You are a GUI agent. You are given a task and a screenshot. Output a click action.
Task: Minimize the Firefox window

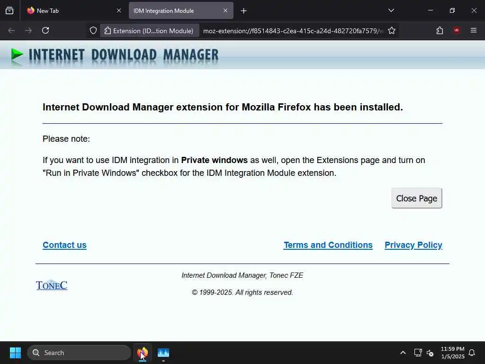(x=430, y=10)
